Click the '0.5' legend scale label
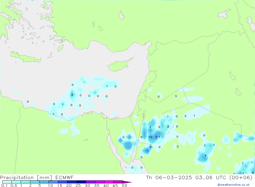Viewport: 255px width, 187px height. [14, 185]
